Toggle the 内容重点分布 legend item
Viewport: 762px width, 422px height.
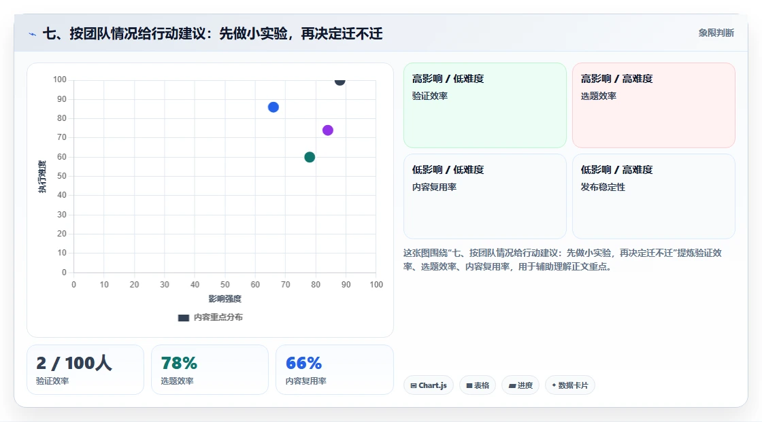pos(210,317)
